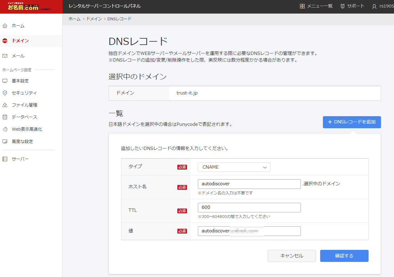Open 基本設定 in the sidebar
Viewport: 394px width, 277px height.
click(20, 81)
